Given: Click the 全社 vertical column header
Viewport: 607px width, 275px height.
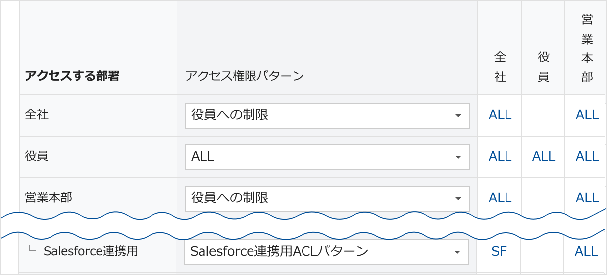Looking at the screenshot, I should tap(500, 67).
